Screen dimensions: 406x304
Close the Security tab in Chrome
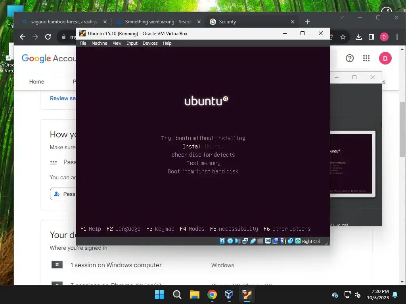tap(293, 22)
